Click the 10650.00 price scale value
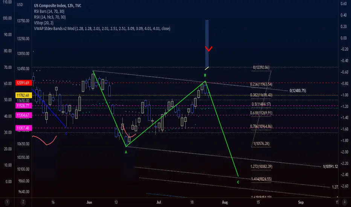The height and width of the screenshot is (207, 351). pos(23,144)
